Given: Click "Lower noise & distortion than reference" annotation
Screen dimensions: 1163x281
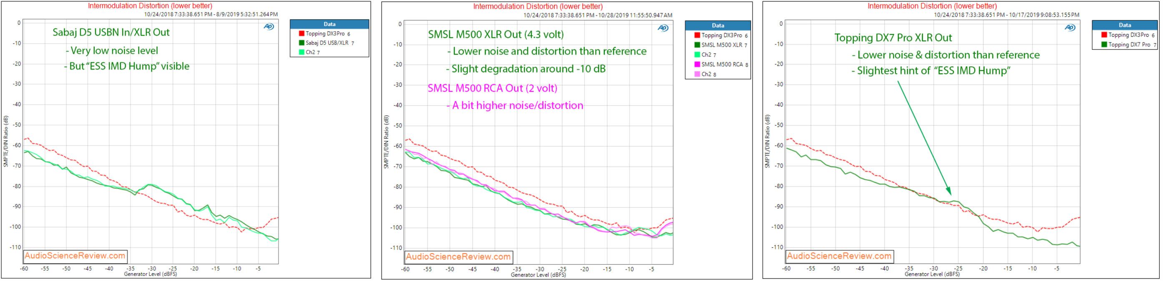Looking at the screenshot, I should click(x=945, y=55).
